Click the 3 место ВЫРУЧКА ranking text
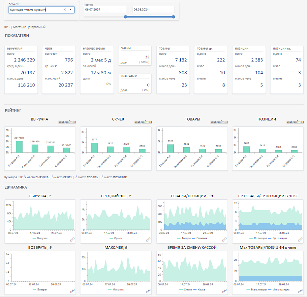 (36, 177)
